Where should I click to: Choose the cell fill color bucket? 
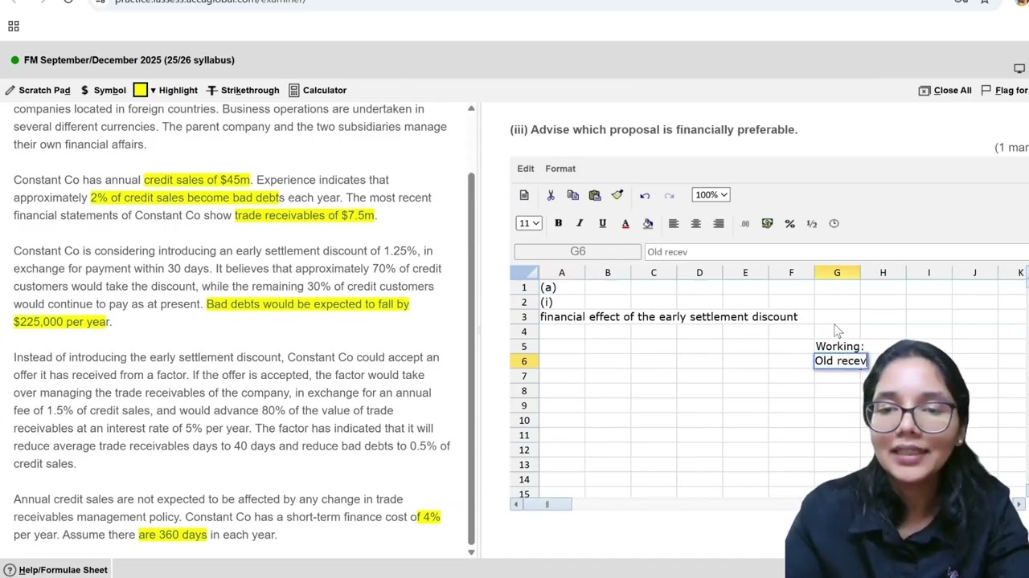[x=648, y=223]
